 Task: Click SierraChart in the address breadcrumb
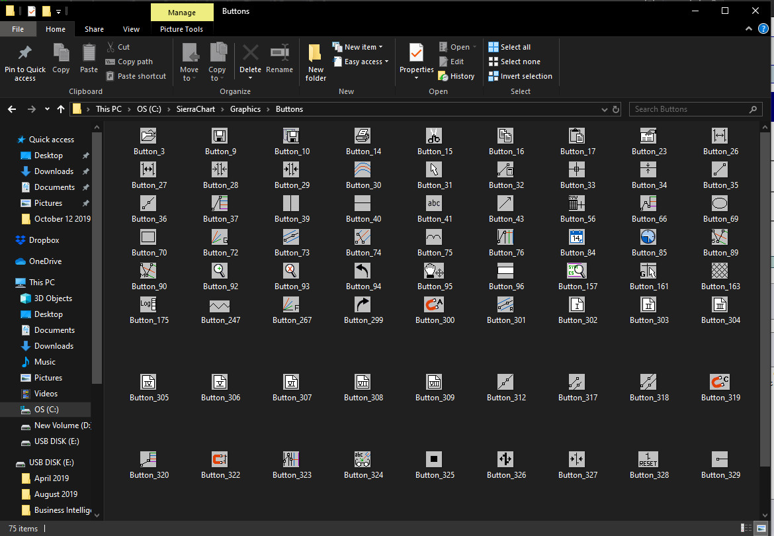[x=196, y=109]
